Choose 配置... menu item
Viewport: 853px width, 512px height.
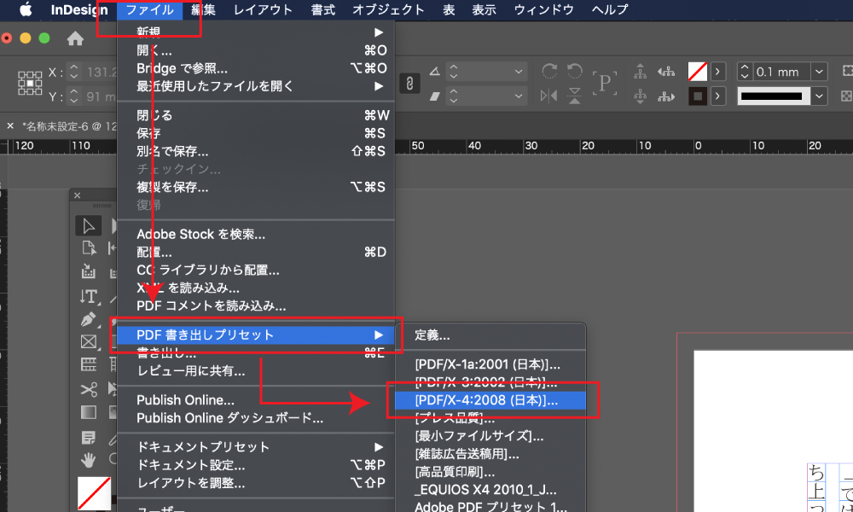[x=256, y=253]
